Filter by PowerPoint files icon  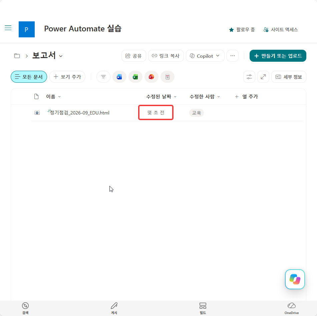click(151, 77)
